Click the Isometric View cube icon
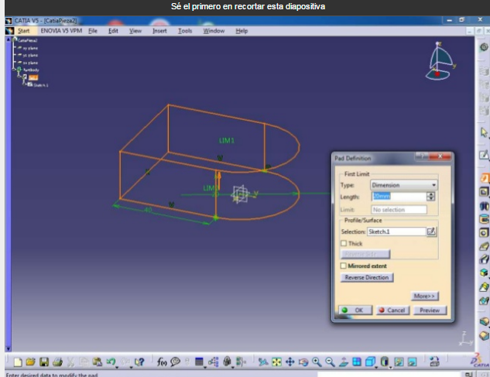Viewport: 490px width, 377px height. (x=370, y=362)
